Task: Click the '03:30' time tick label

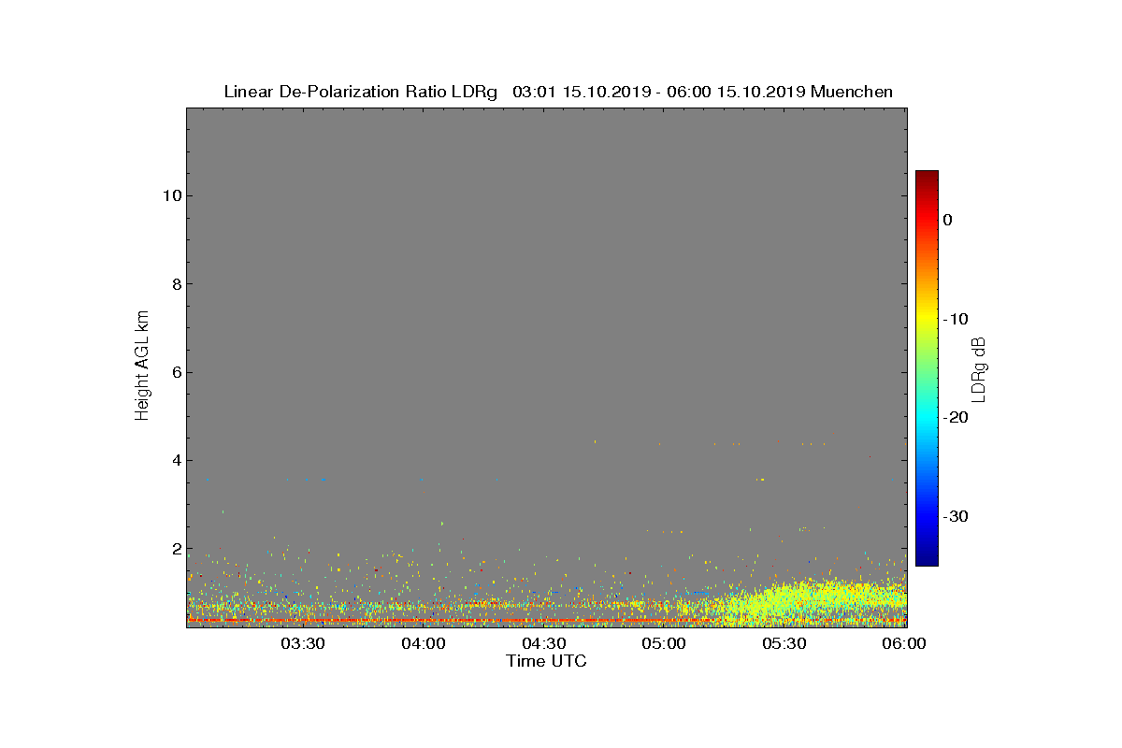Action: (x=303, y=644)
